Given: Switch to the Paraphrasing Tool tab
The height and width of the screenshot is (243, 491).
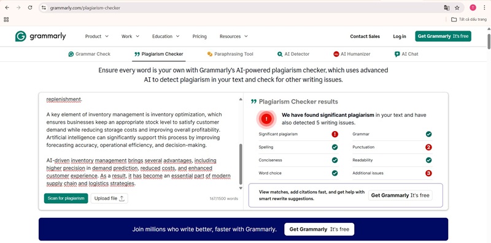Looking at the screenshot, I should tap(230, 54).
